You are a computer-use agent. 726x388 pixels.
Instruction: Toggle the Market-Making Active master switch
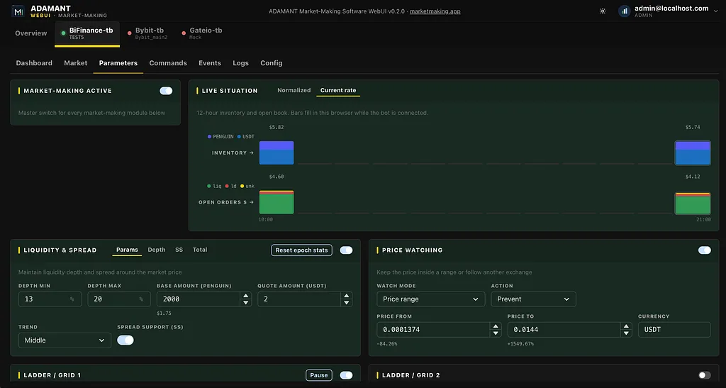166,91
